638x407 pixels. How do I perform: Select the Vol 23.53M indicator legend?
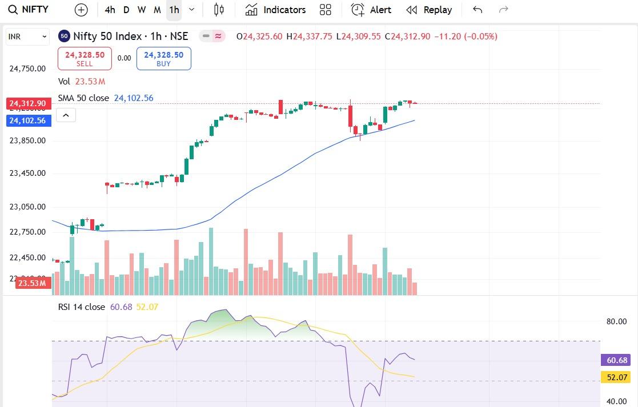point(82,81)
